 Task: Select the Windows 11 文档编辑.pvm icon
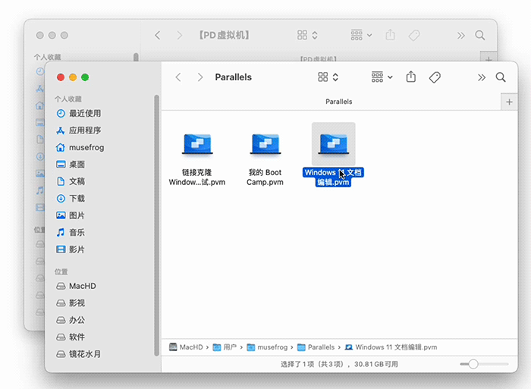tap(334, 145)
